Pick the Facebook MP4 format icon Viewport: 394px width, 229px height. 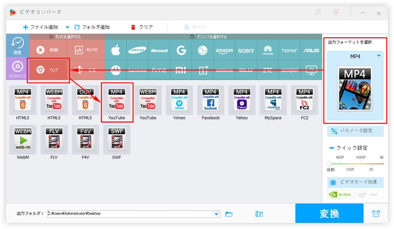(211, 102)
